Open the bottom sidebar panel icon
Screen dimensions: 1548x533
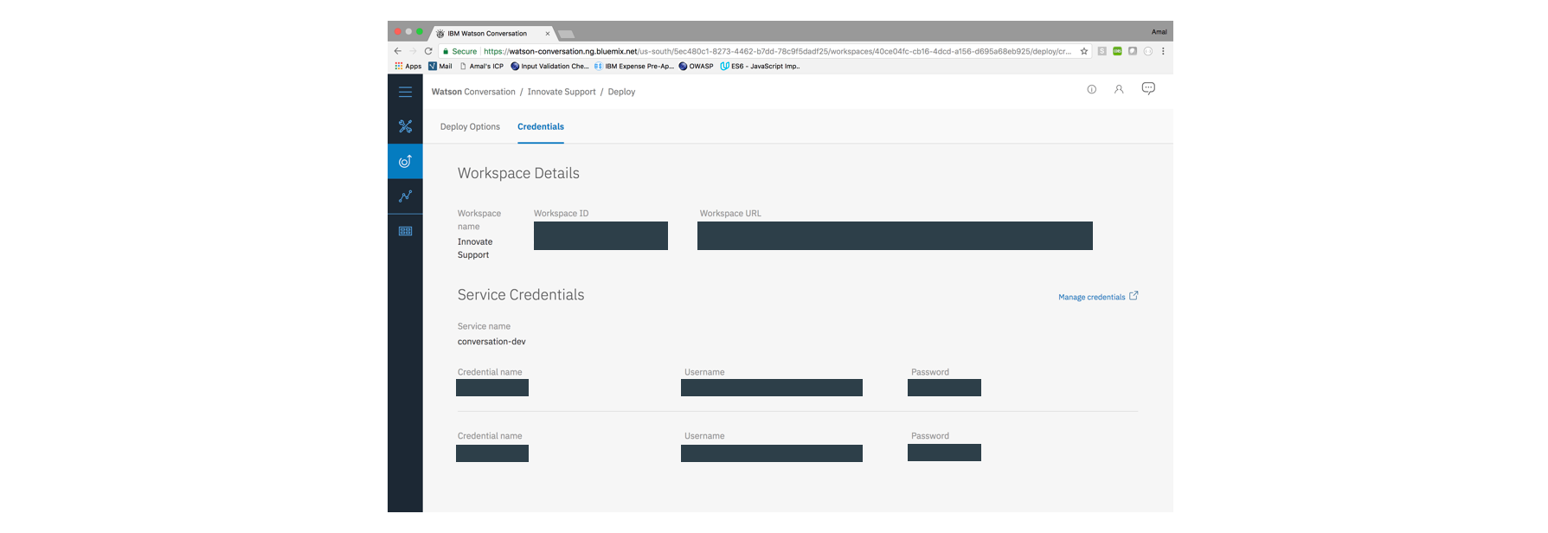tap(405, 231)
